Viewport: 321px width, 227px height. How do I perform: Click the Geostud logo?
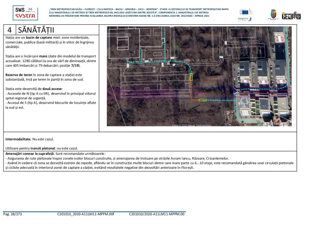pos(291,15)
